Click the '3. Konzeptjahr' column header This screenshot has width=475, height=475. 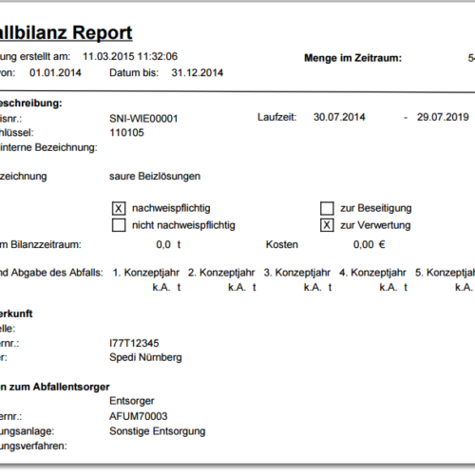[297, 273]
